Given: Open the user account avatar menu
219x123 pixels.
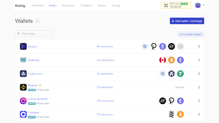Looking at the screenshot, I should 199,5.
